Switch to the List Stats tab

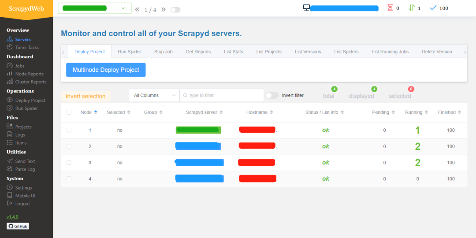click(234, 52)
